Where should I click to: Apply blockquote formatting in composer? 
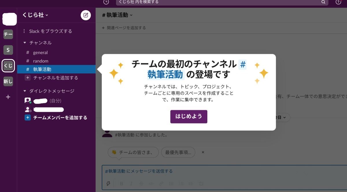(x=191, y=183)
